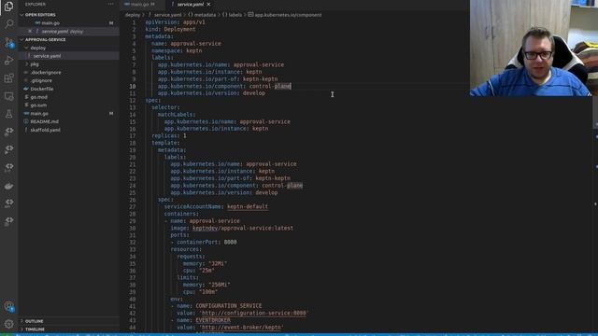
Task: Click the app.kubernetes.io/component breadcrumb
Action: click(x=288, y=15)
